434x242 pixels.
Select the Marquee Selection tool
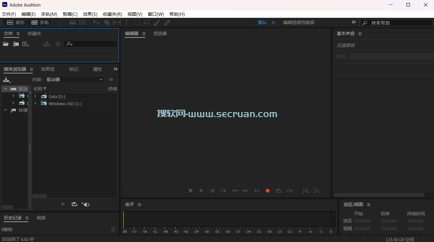(137, 23)
